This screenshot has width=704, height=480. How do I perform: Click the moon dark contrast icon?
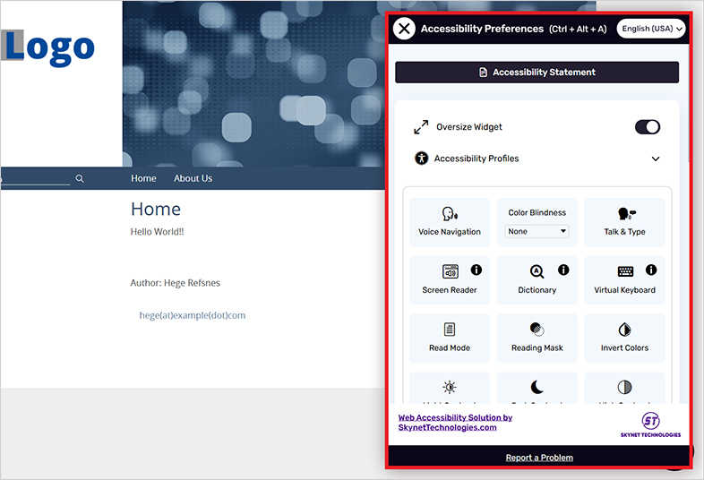537,387
